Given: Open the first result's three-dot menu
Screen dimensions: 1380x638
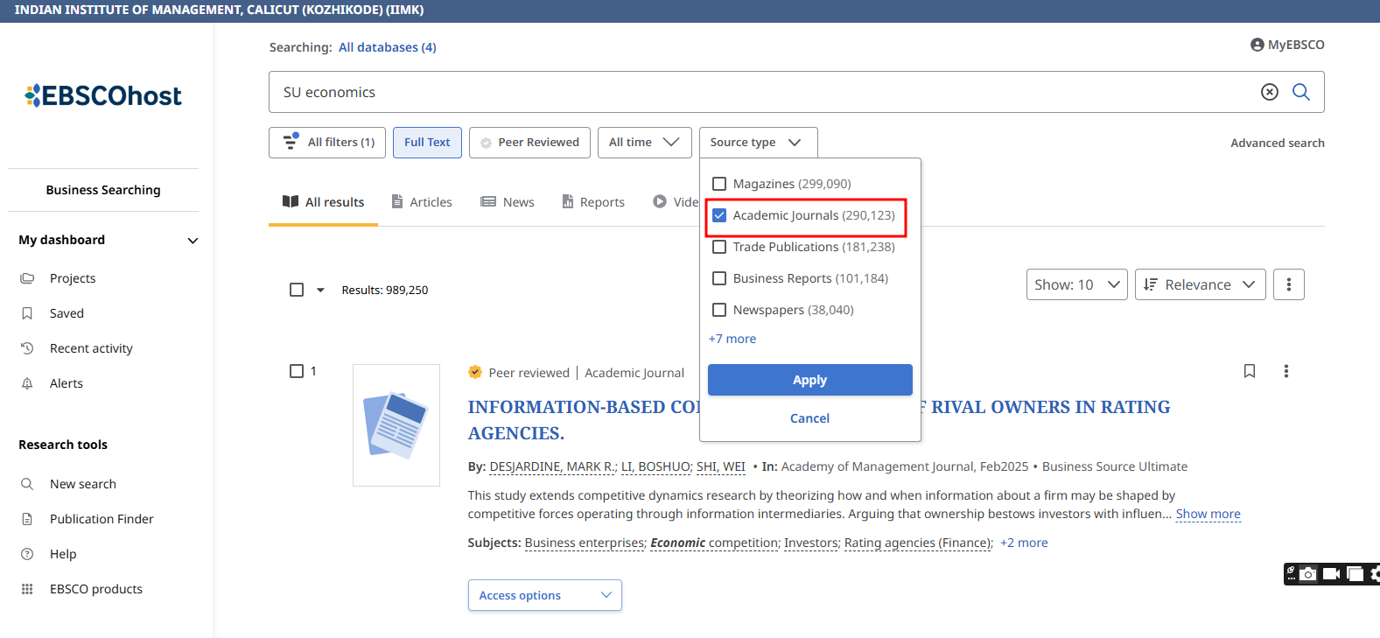Looking at the screenshot, I should pyautogui.click(x=1285, y=371).
